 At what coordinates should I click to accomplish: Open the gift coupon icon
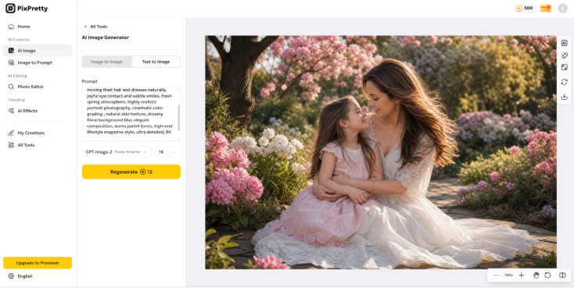[546, 8]
